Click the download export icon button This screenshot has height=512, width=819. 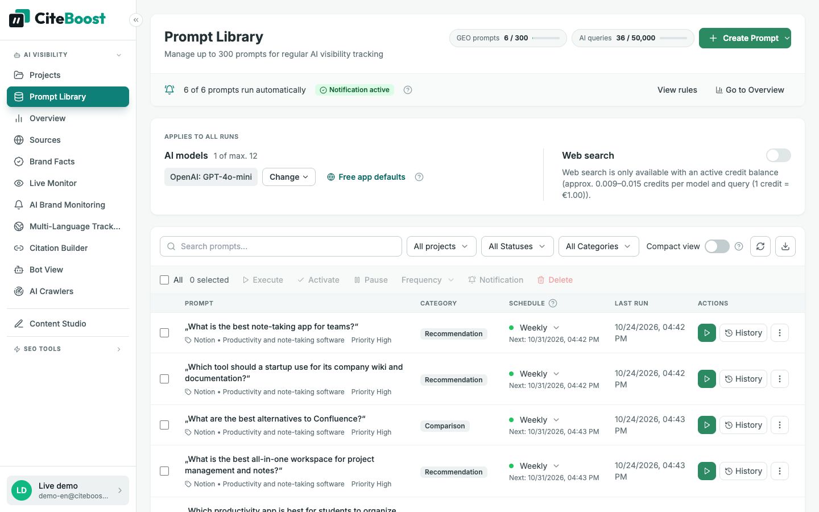click(x=785, y=246)
